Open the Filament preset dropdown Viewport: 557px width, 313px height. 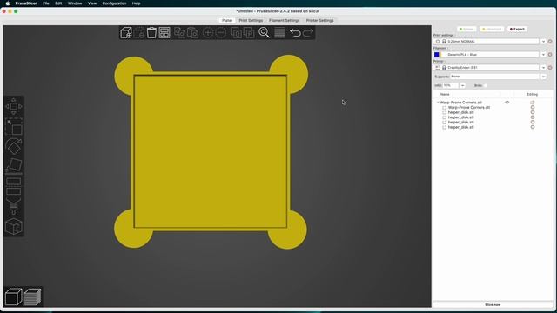coord(543,54)
